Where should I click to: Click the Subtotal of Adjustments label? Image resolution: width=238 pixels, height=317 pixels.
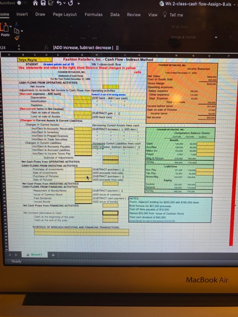tap(58, 158)
